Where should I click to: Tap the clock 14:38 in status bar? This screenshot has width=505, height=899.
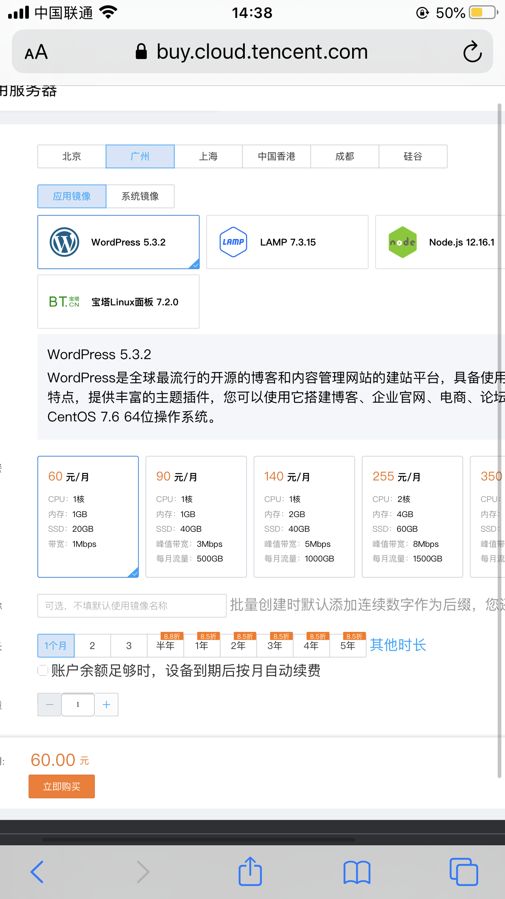252,13
